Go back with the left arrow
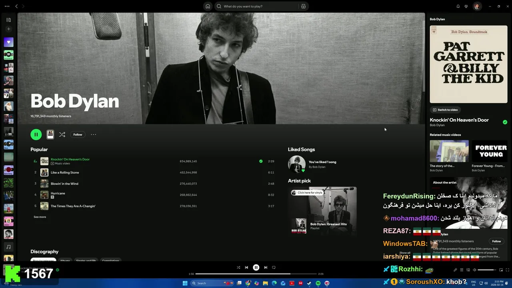Viewport: 512px width, 288px height. tap(16, 6)
